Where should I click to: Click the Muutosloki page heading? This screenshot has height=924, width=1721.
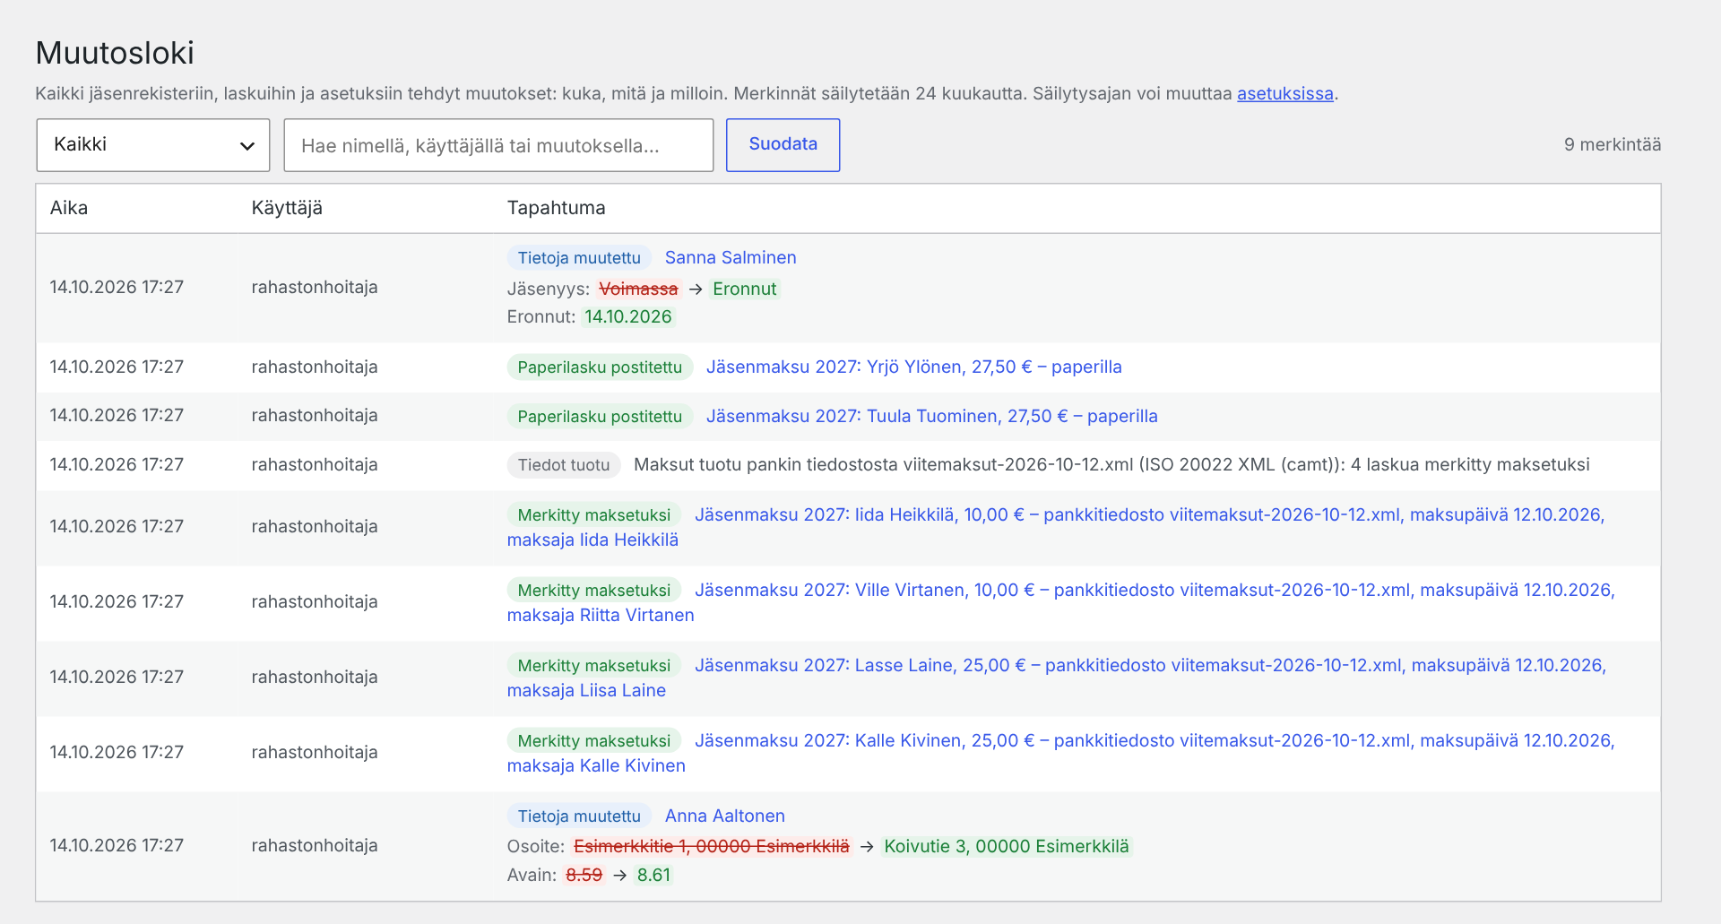click(115, 53)
